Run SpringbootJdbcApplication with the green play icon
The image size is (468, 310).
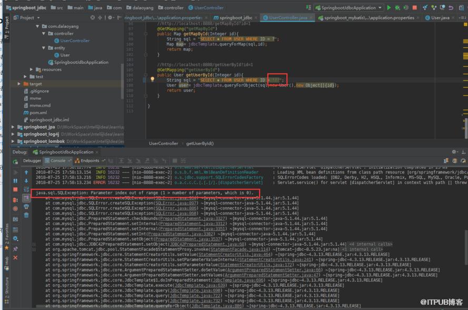pos(389,8)
